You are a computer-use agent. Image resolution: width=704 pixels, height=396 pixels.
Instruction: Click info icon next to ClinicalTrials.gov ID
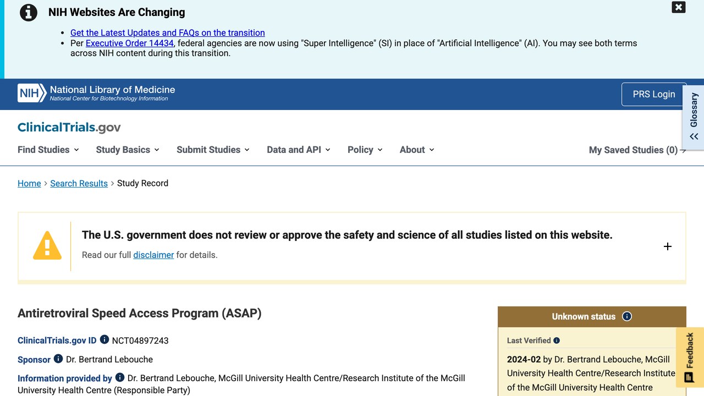pyautogui.click(x=105, y=340)
